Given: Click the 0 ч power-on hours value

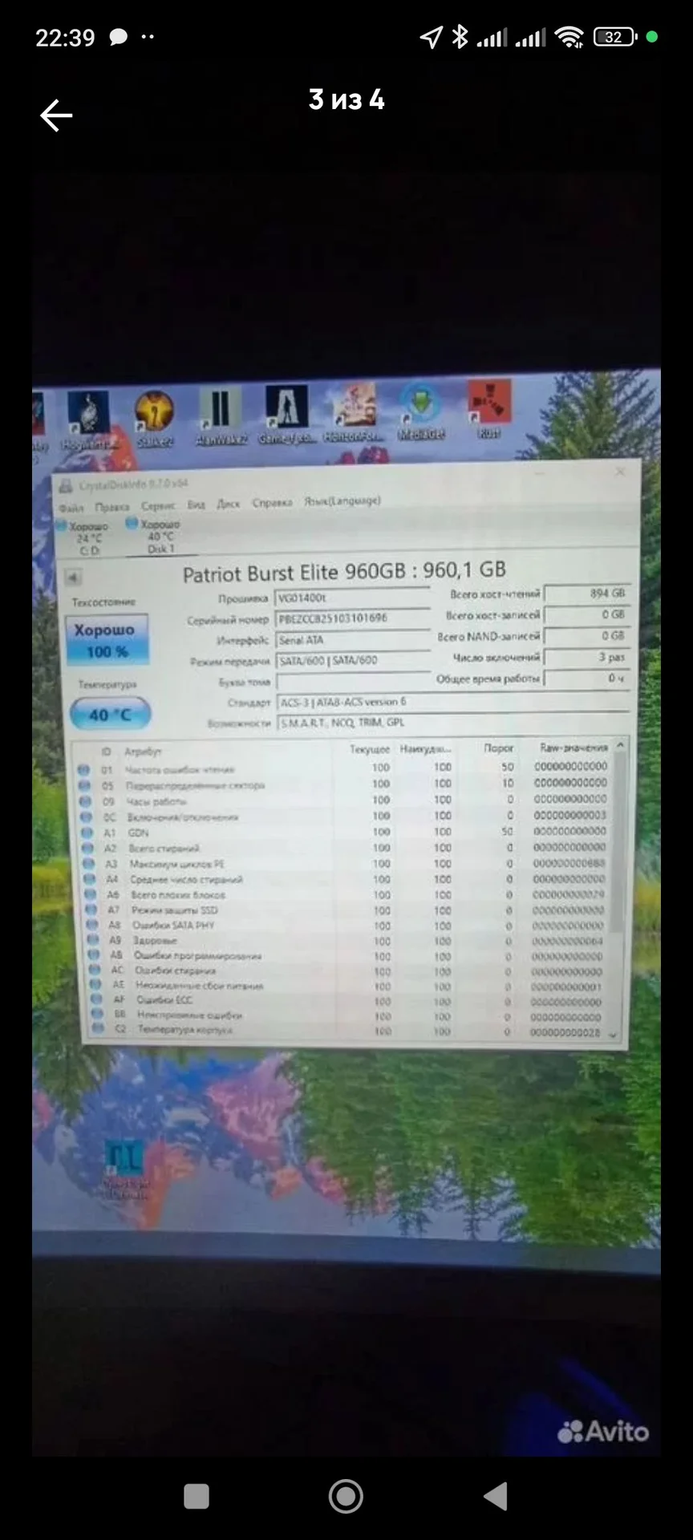Looking at the screenshot, I should [x=587, y=679].
